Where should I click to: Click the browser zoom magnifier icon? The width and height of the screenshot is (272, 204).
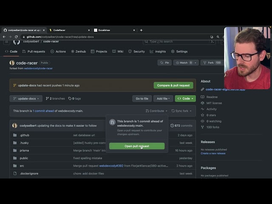click(x=218, y=37)
